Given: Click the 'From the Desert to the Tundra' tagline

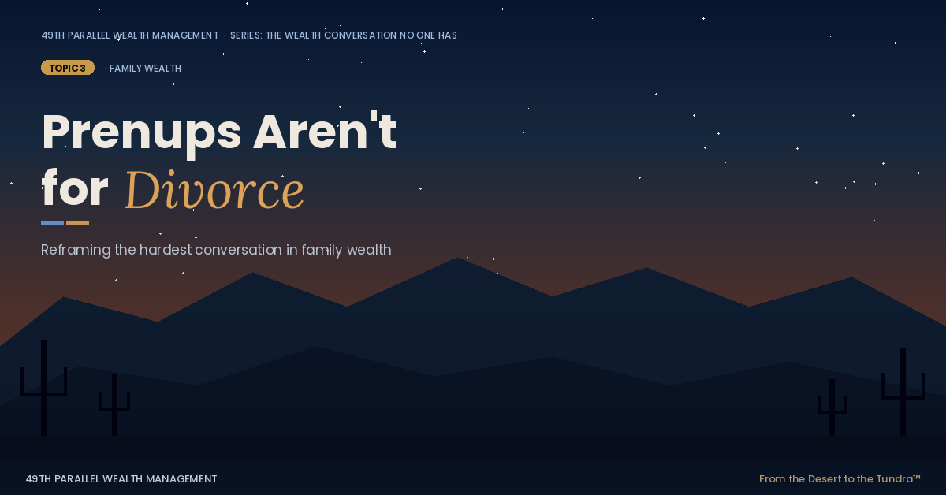Looking at the screenshot, I should point(836,478).
